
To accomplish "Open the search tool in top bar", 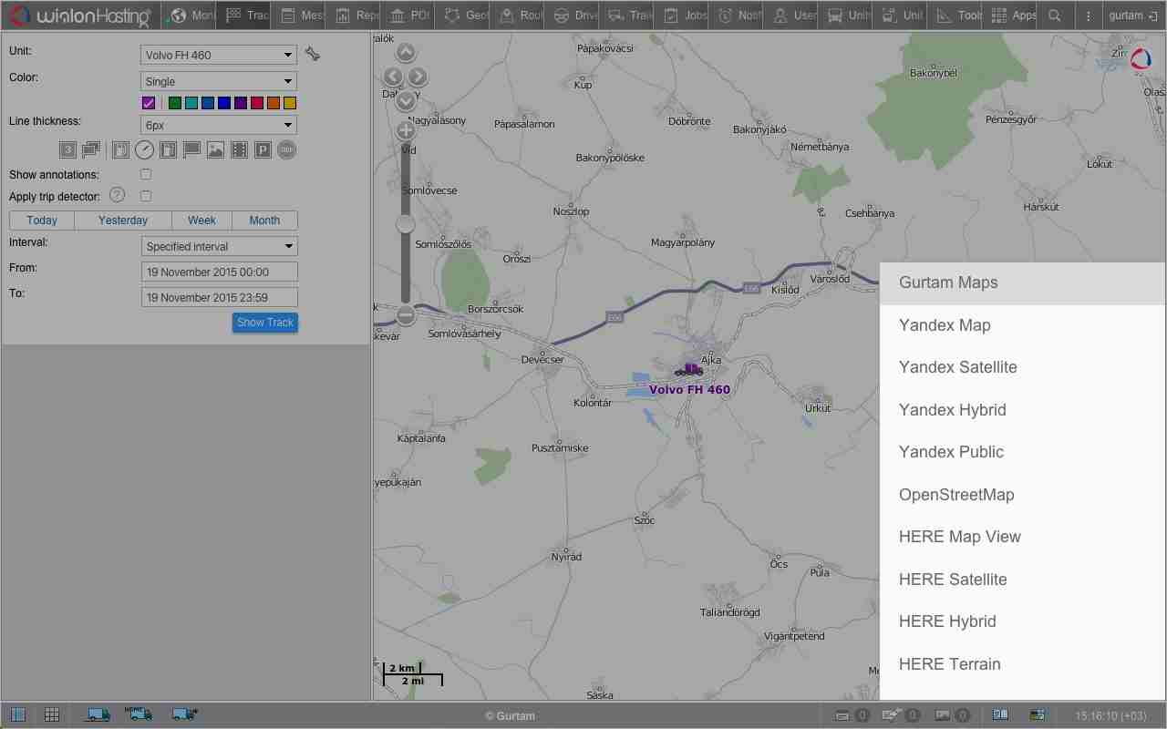I will pyautogui.click(x=1055, y=15).
